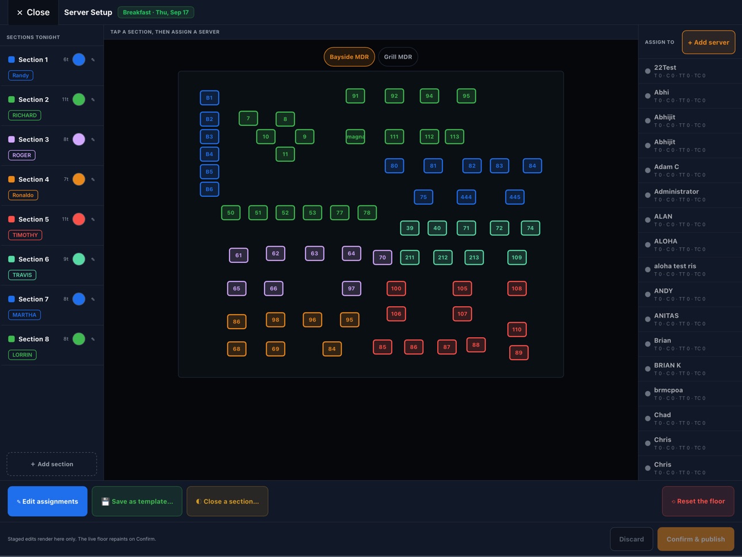The width and height of the screenshot is (742, 557).
Task: Click the pencil edit icon for Section 1
Action: click(x=93, y=60)
